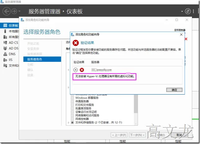Click the 本地服务器 sidebar icon
The width and height of the screenshot is (200, 144).
point(5,31)
